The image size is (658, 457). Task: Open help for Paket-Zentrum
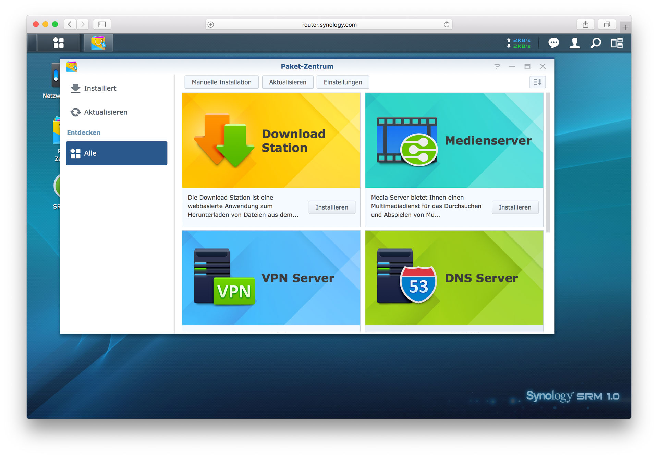497,66
